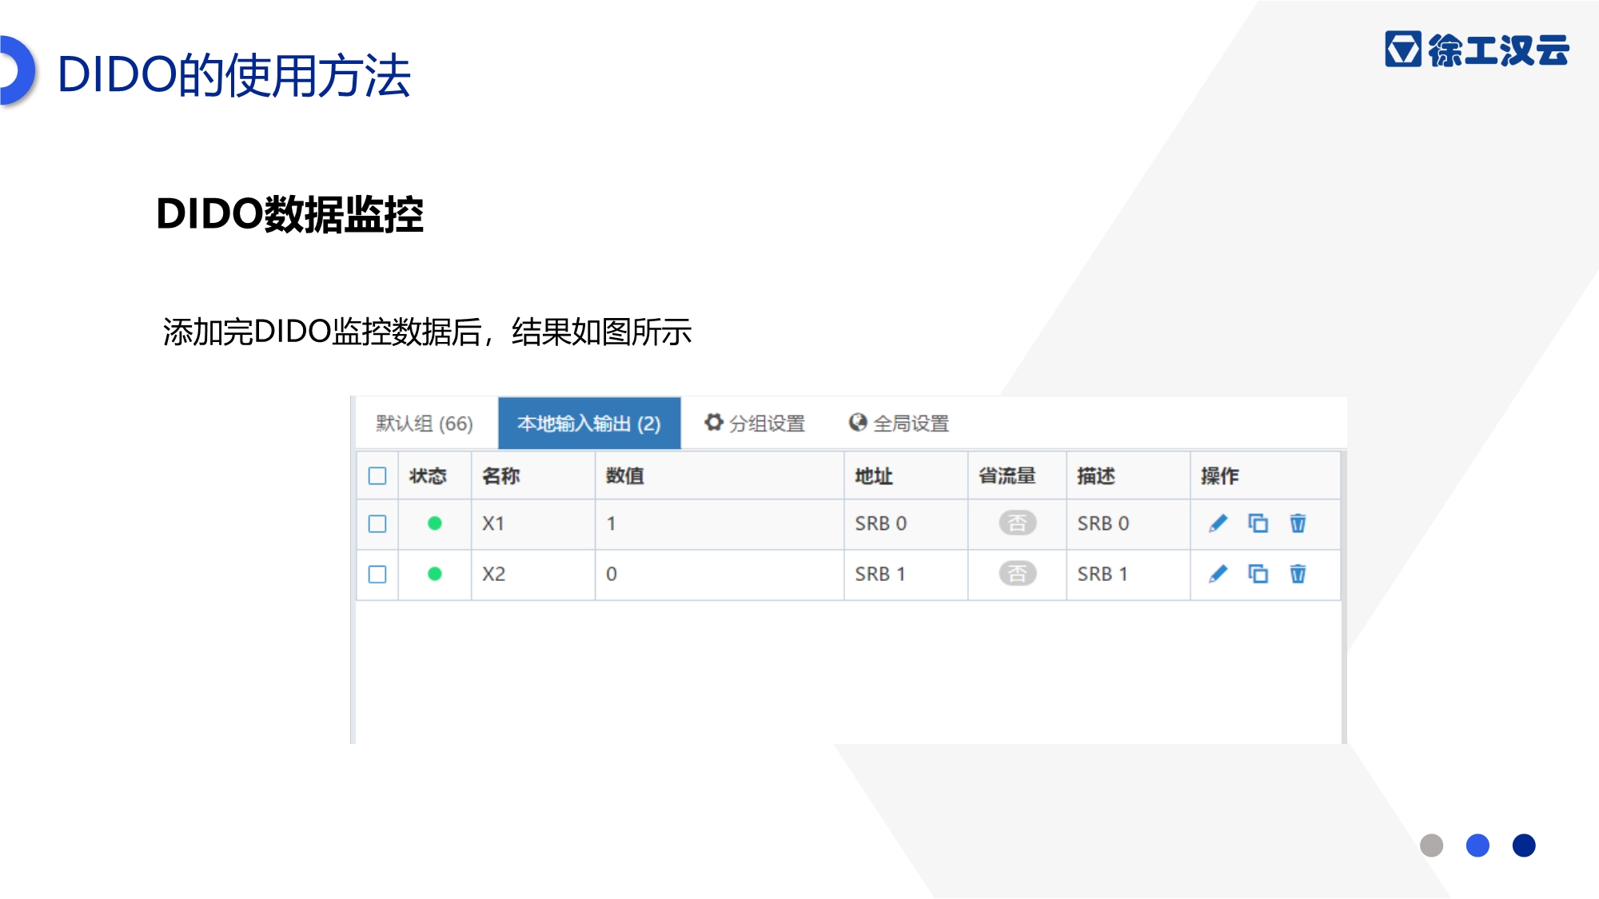Image resolution: width=1599 pixels, height=899 pixels.
Task: Click the copy icon for row X2
Action: coord(1258,574)
